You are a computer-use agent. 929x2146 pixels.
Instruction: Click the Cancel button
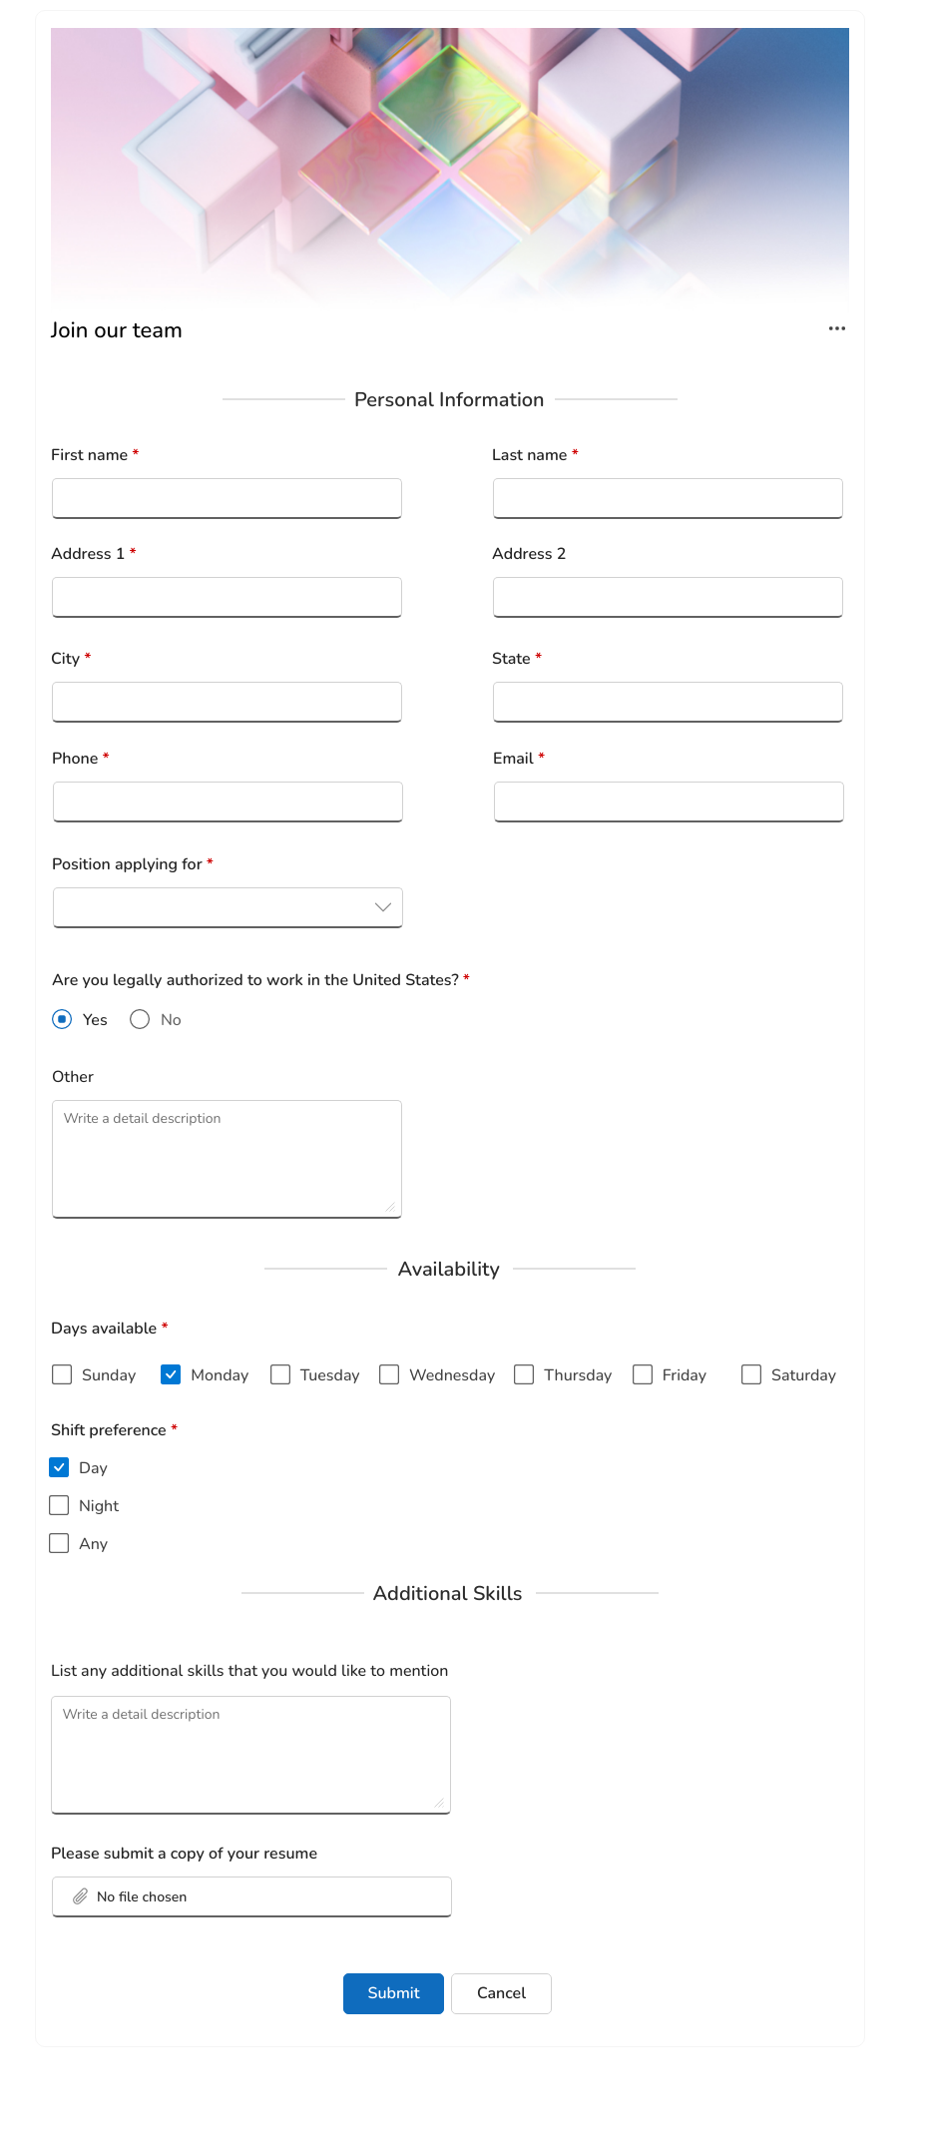(x=500, y=1992)
